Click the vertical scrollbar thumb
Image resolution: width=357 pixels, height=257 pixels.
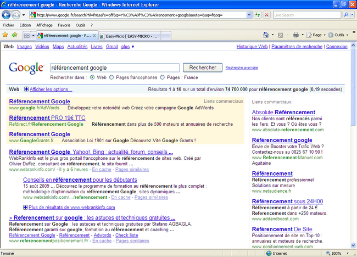click(x=353, y=87)
